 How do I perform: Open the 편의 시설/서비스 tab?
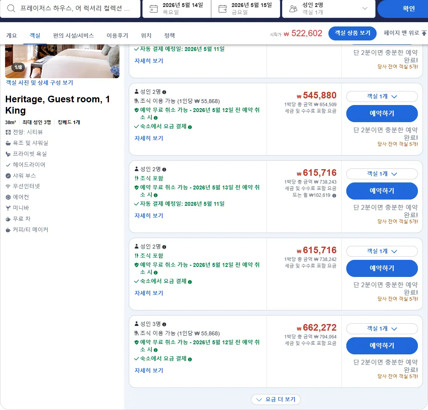pyautogui.click(x=74, y=35)
